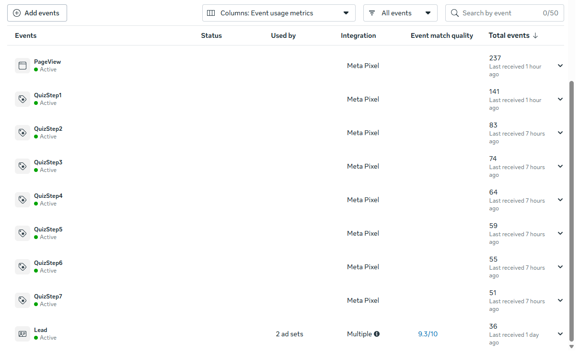Expand the QuizStep5 row chevron
Viewport: 579px width, 354px height.
(x=560, y=233)
